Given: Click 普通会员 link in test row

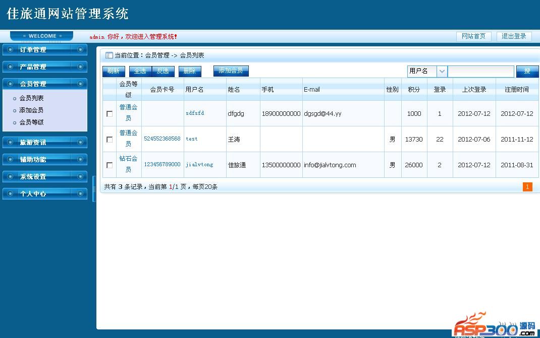Looking at the screenshot, I should pos(129,138).
